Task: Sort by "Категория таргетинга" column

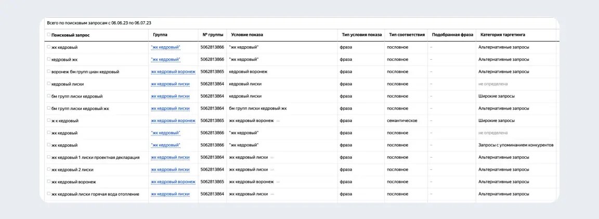Action: 503,35
